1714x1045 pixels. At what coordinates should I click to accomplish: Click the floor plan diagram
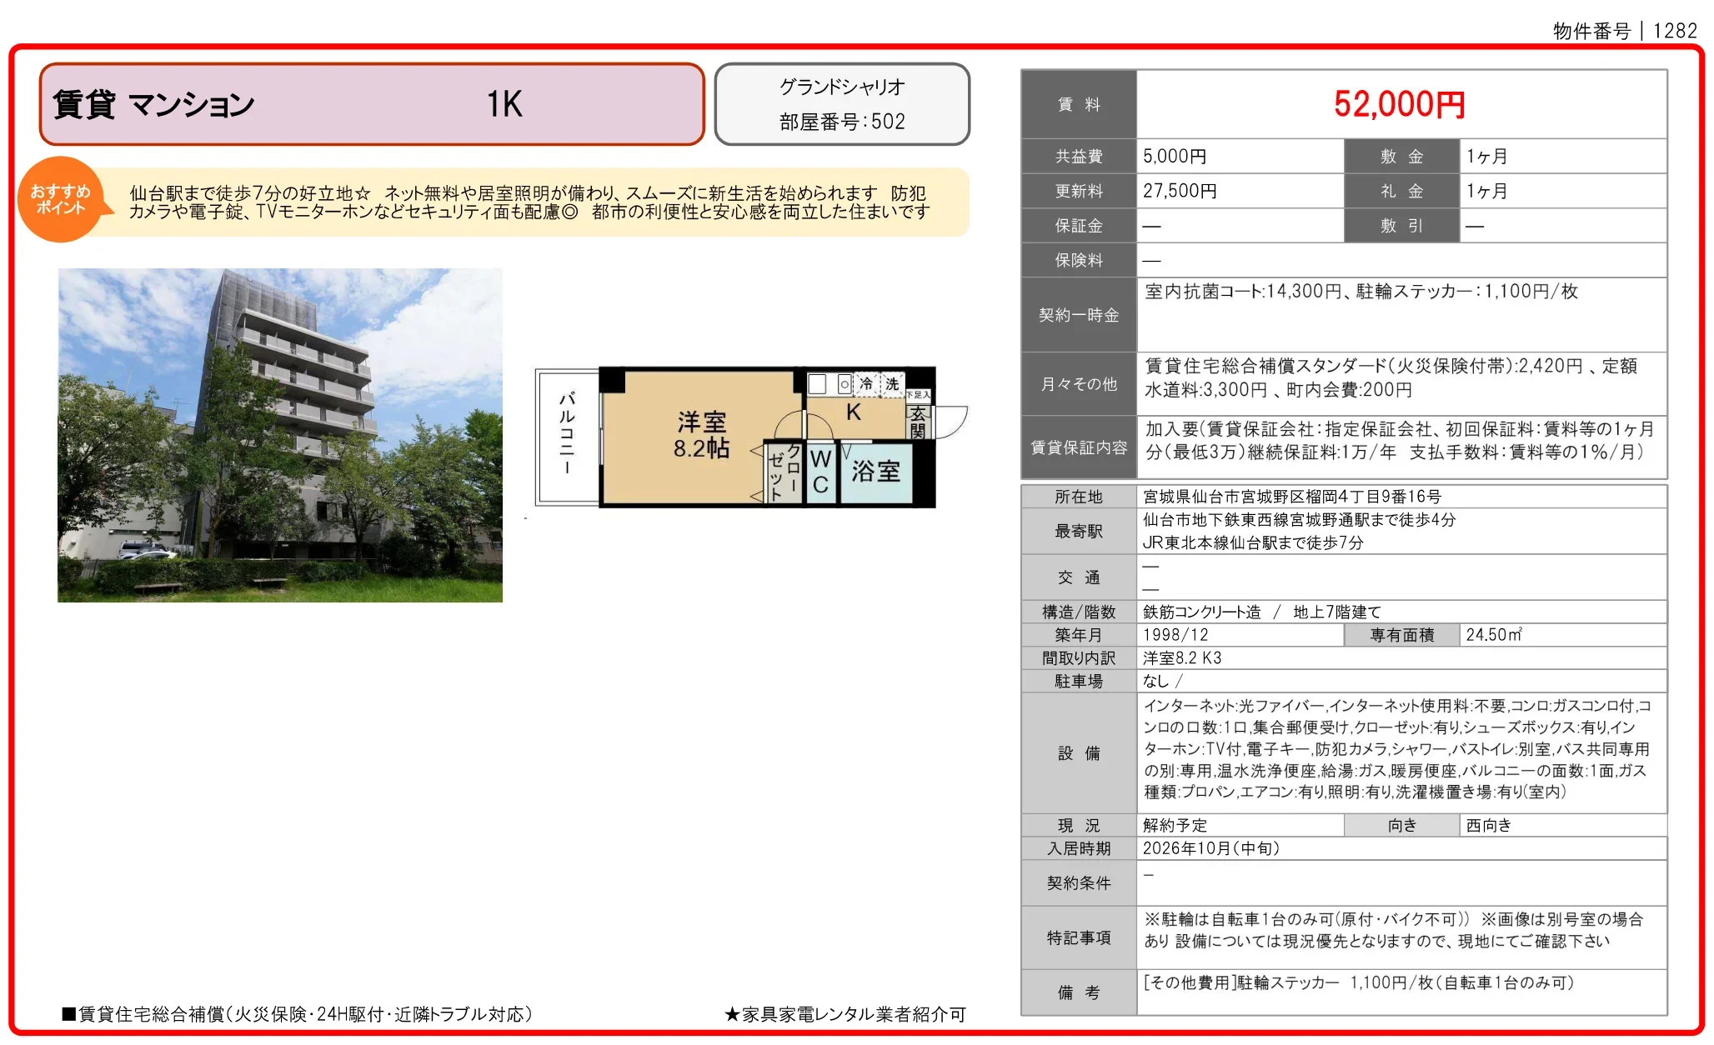pos(750,437)
